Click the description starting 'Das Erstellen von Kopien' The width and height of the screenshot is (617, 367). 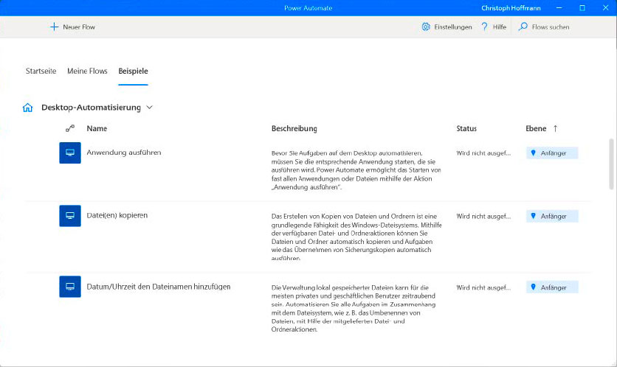pos(356,237)
